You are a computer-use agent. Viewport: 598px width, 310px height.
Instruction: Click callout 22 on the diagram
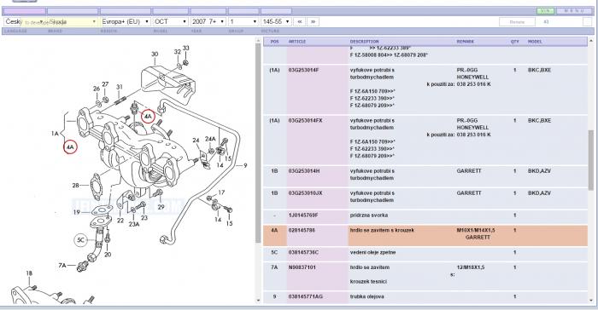click(x=120, y=221)
